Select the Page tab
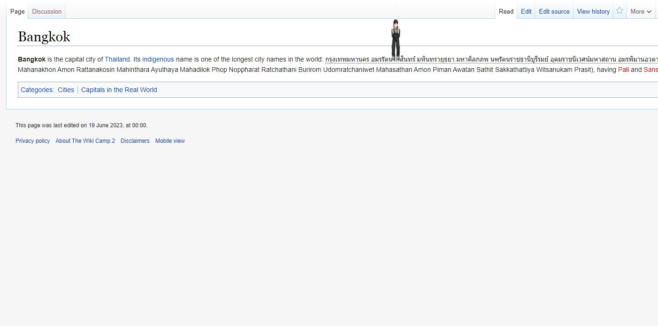This screenshot has height=326, width=658. [x=17, y=12]
